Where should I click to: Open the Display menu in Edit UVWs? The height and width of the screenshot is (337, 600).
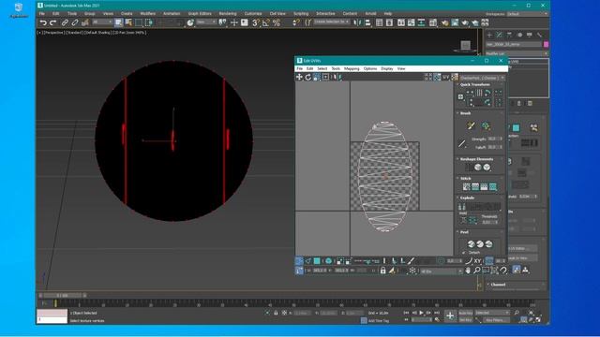tap(387, 68)
